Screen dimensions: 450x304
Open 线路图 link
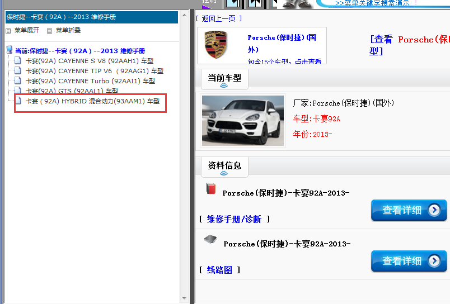click(219, 270)
